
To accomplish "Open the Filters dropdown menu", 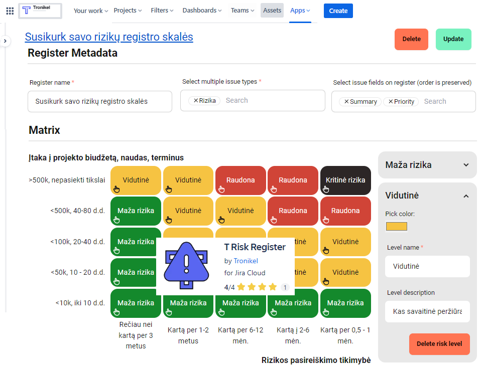I will 162,11.
